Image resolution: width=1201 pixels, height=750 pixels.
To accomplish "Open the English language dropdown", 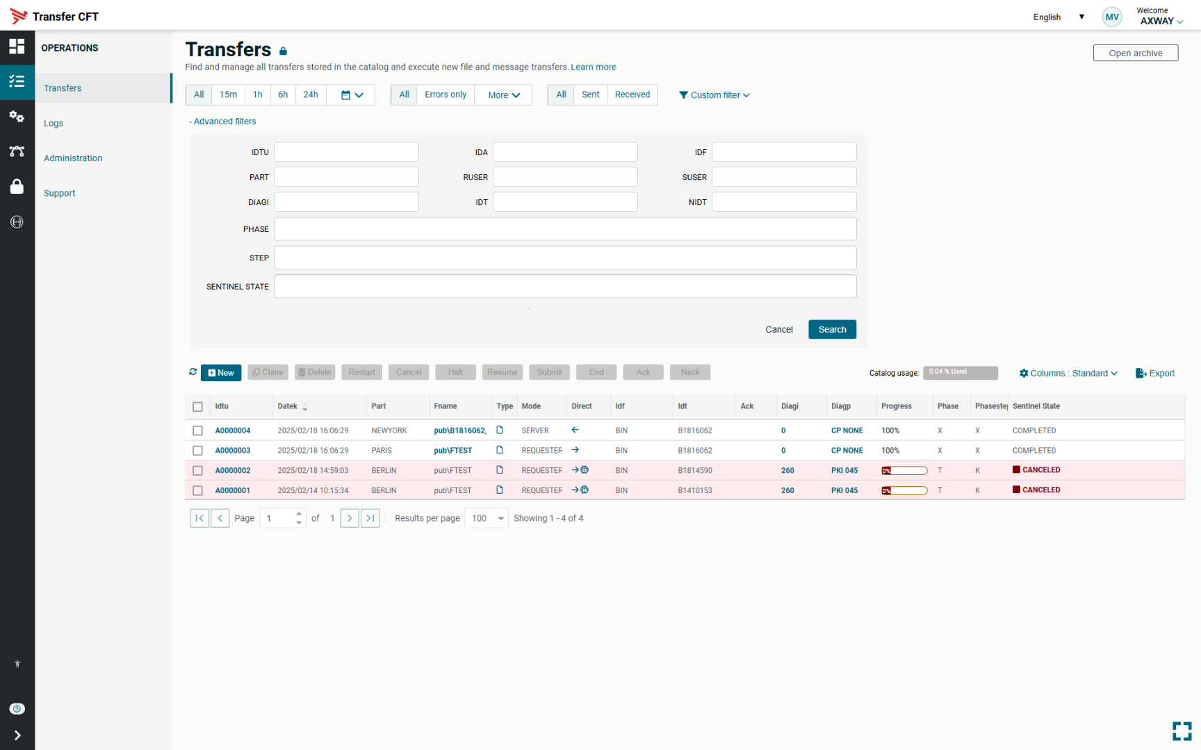I will [1059, 17].
